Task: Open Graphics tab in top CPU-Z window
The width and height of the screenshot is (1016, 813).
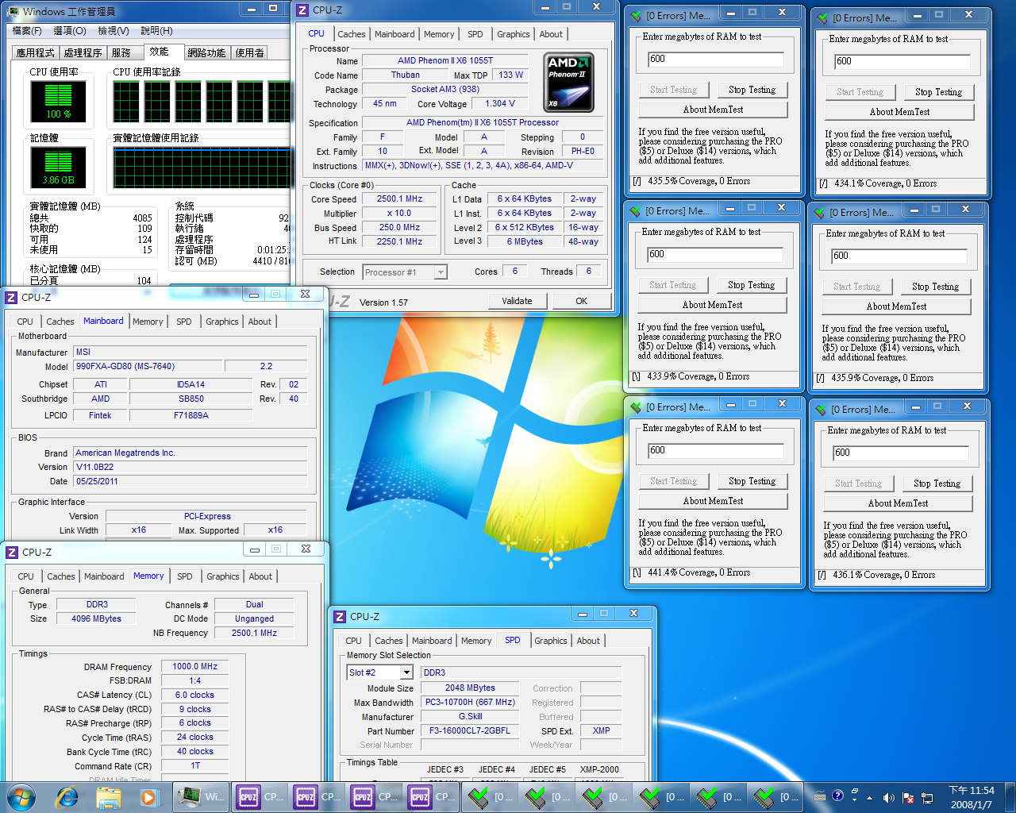Action: 514,34
